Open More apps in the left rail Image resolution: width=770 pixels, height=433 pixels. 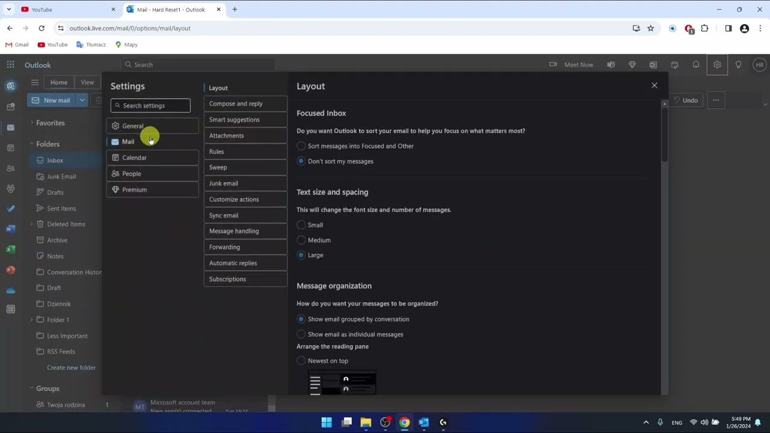10,309
